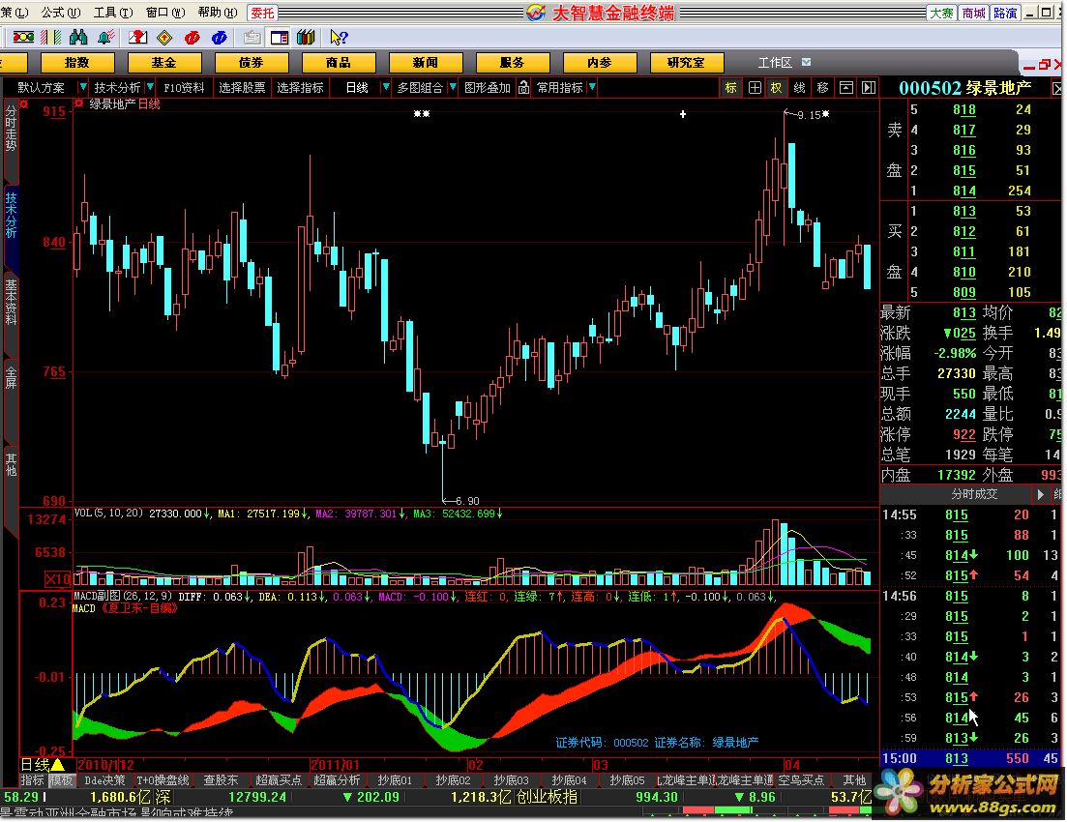The image size is (1067, 822).
Task: Open the 工作区 dropdown arrow
Action: point(807,62)
